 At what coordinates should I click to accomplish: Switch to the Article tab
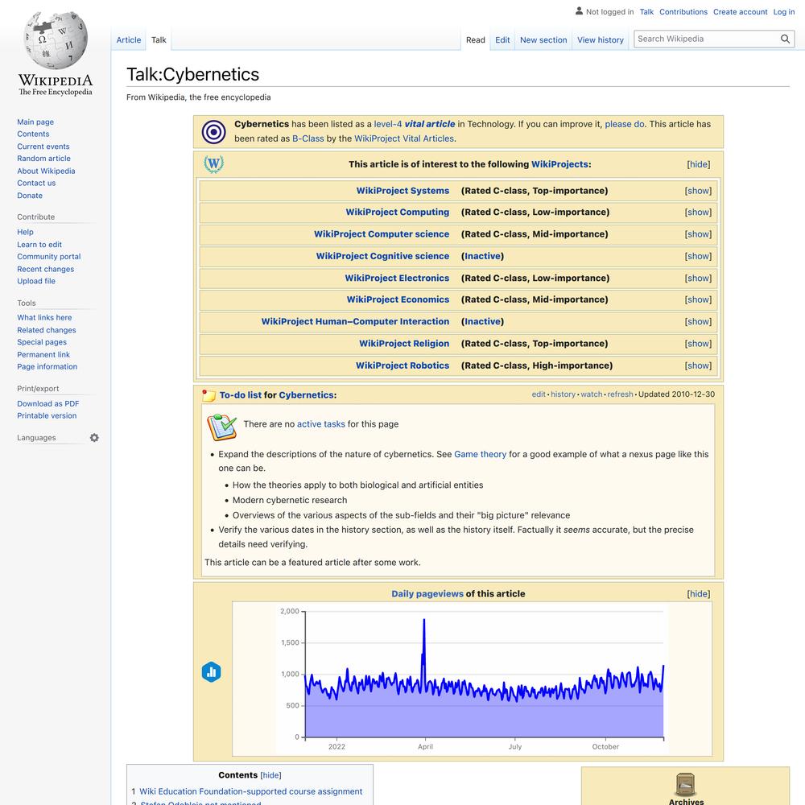point(128,40)
